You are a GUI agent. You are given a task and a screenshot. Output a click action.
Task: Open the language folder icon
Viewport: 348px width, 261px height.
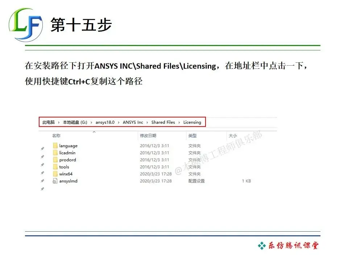[x=55, y=146]
